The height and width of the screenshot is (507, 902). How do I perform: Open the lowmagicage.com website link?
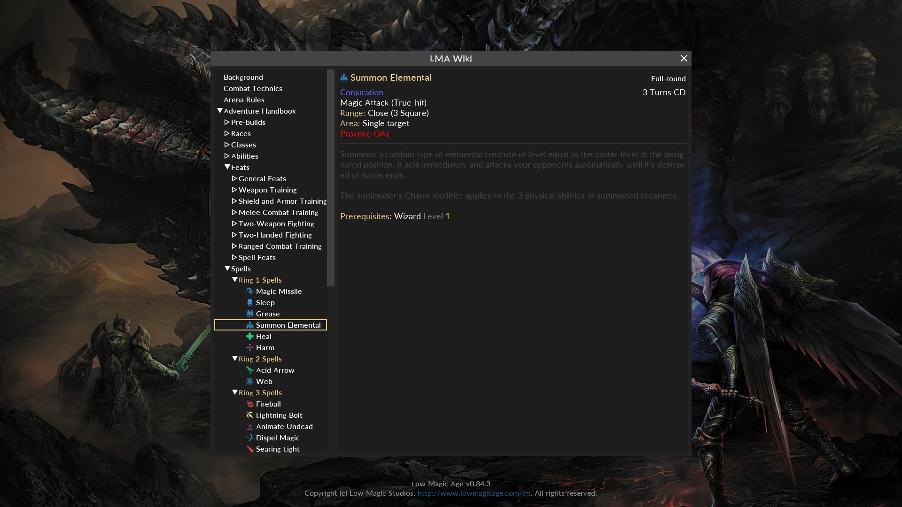(474, 493)
